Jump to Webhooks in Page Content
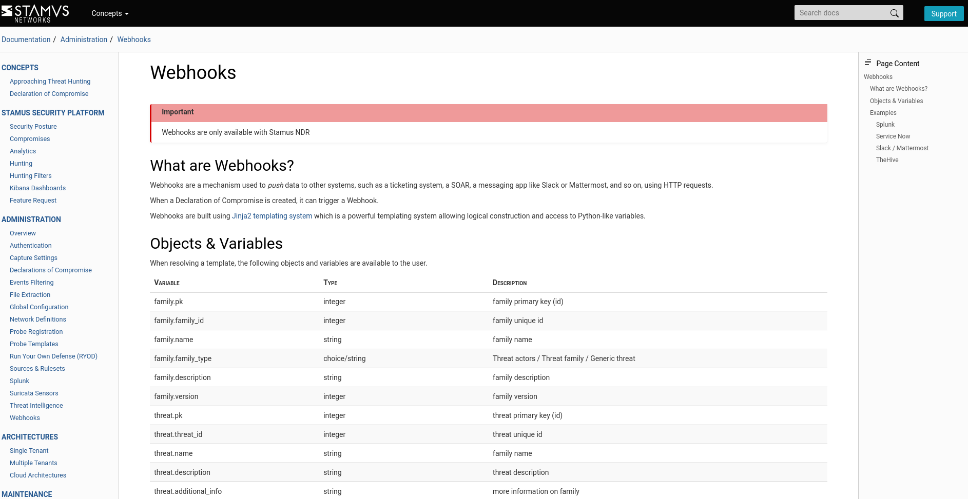 point(878,77)
